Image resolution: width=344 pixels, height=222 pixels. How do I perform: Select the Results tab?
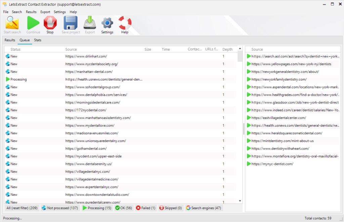click(x=9, y=40)
